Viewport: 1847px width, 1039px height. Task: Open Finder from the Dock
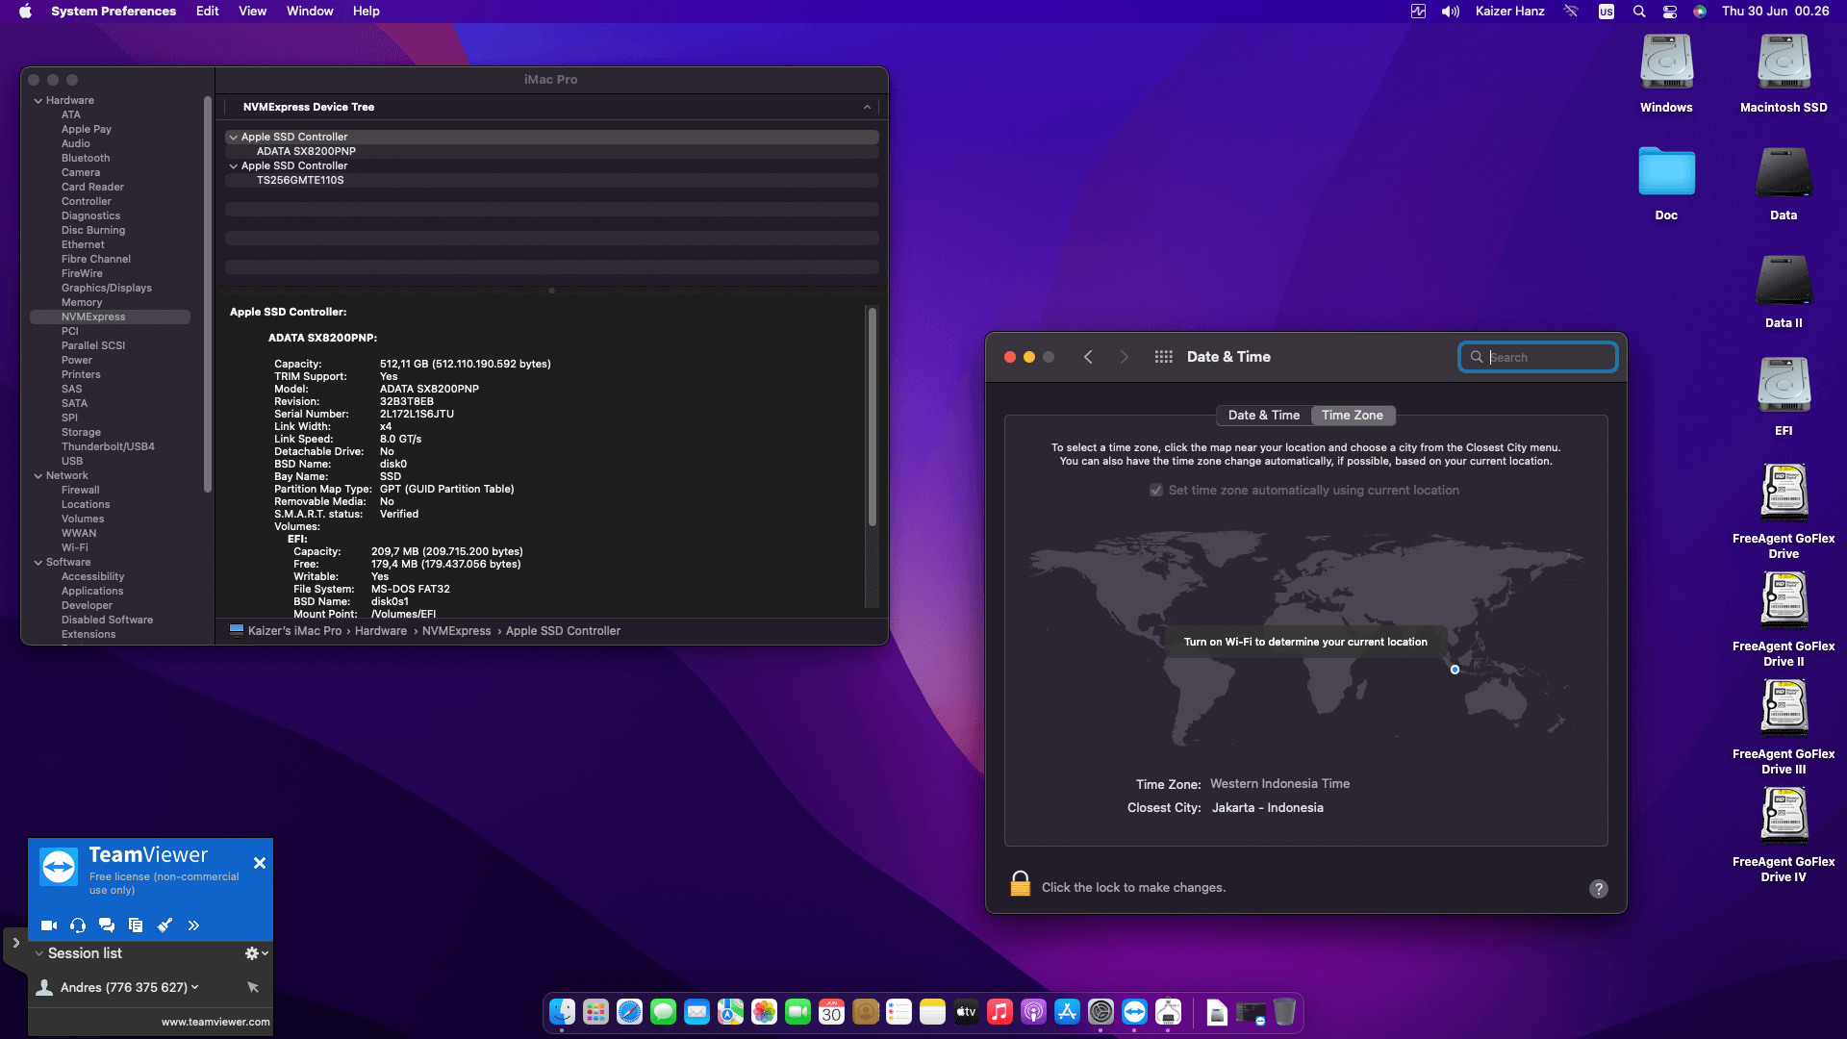(563, 1012)
